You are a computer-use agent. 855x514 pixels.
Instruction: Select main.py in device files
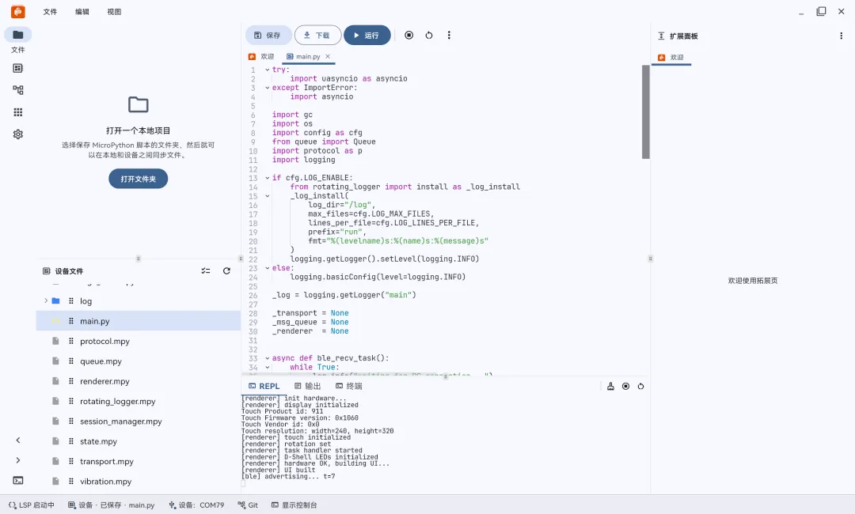pyautogui.click(x=139, y=321)
